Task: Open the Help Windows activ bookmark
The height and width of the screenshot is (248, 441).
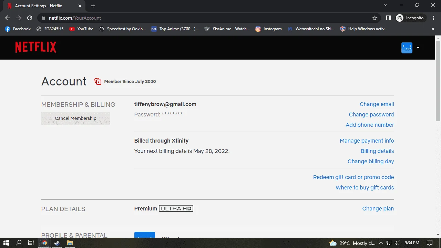Action: pos(364,29)
